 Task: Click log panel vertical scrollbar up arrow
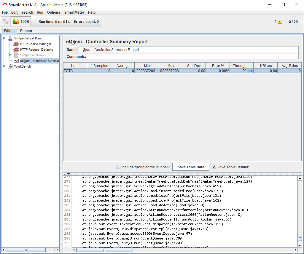pos(300,178)
